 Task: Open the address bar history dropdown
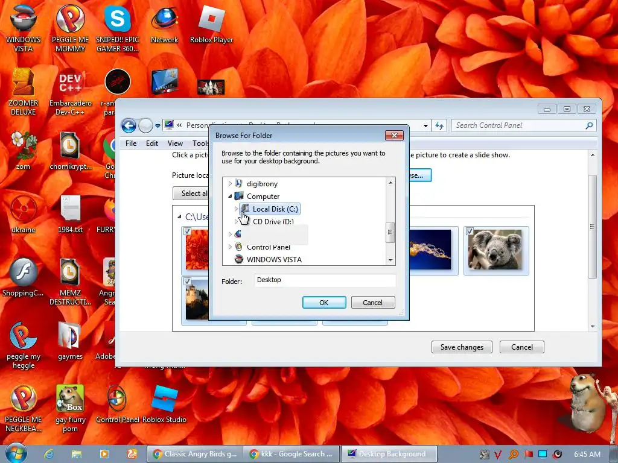(425, 125)
